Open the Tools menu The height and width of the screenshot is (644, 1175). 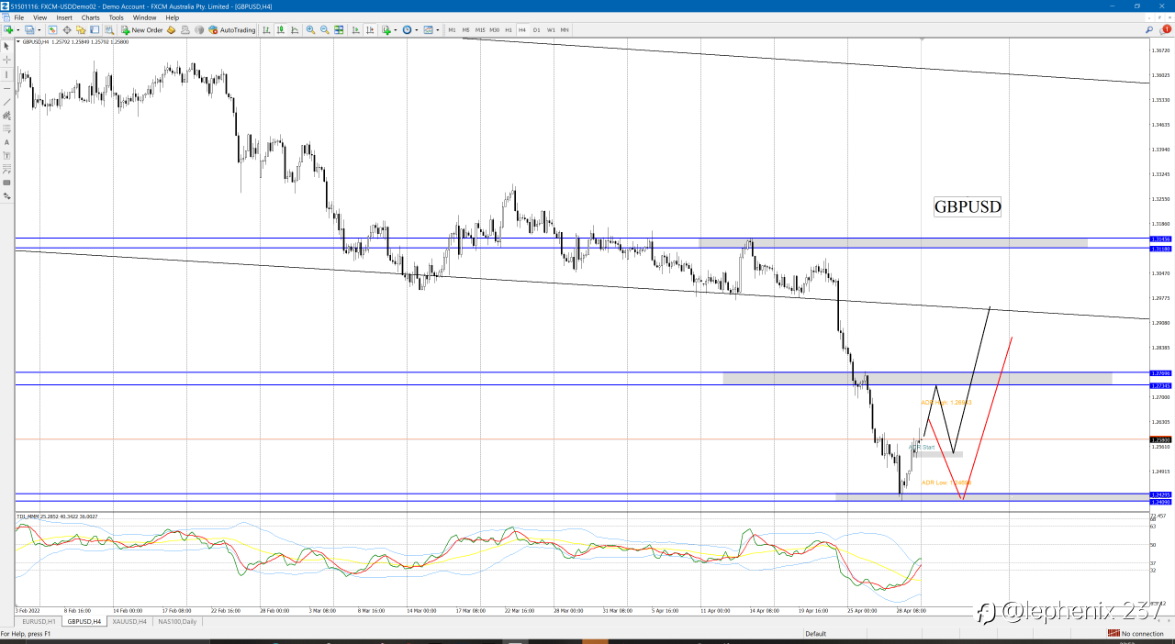click(x=116, y=17)
